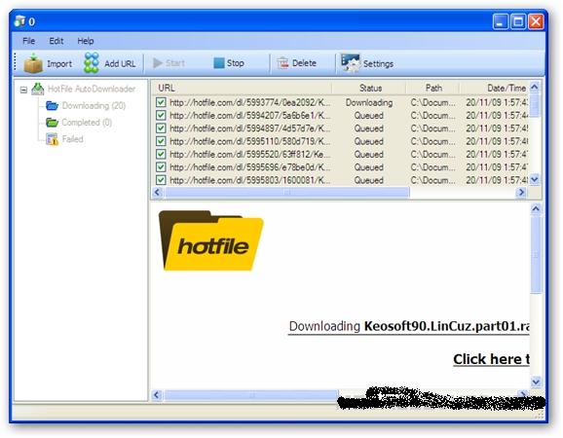Click the Stop square icon
The width and height of the screenshot is (563, 438).
point(218,63)
